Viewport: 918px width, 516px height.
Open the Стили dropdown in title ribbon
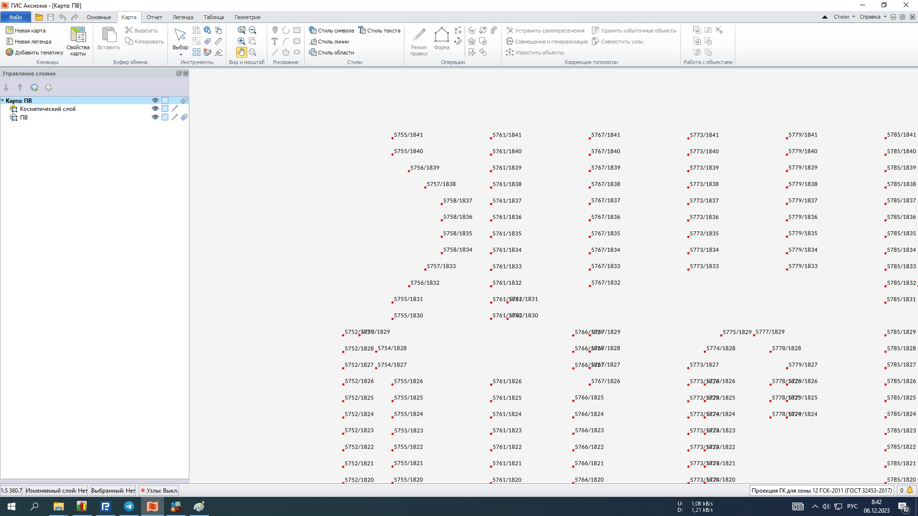(x=844, y=17)
